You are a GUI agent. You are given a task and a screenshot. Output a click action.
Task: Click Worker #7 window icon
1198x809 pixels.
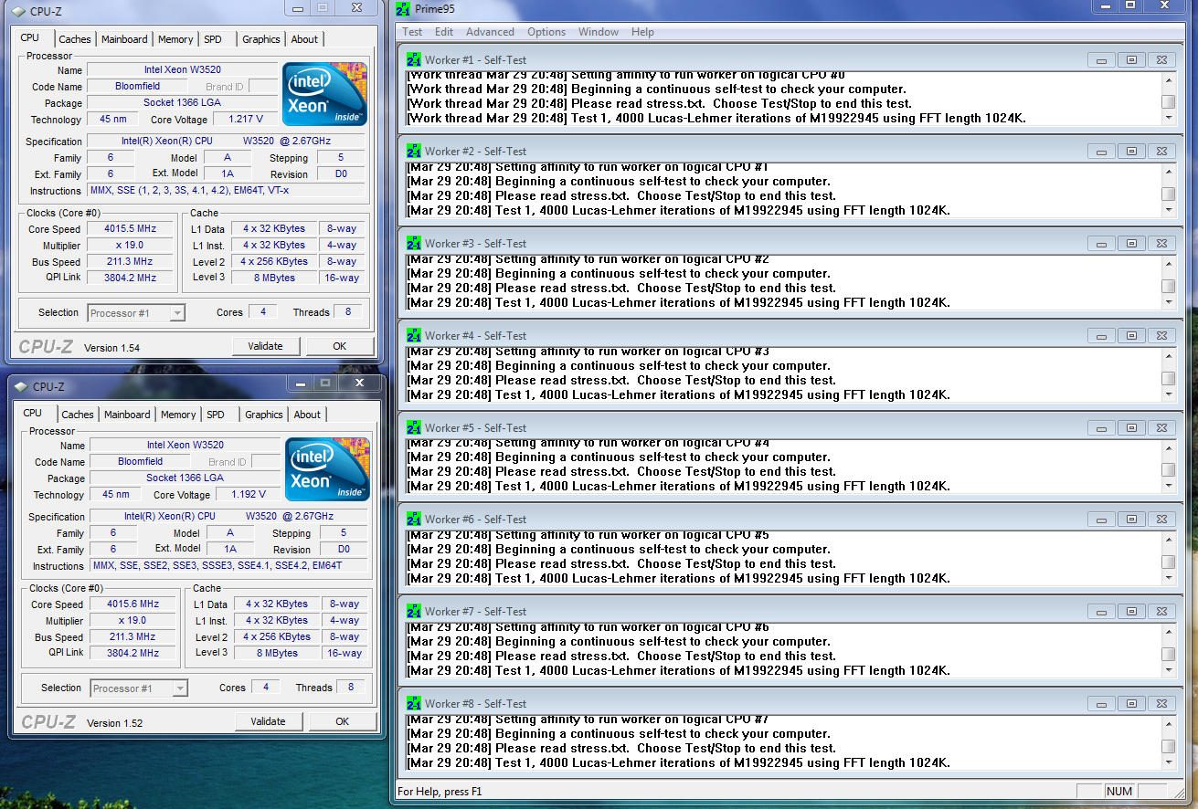414,612
